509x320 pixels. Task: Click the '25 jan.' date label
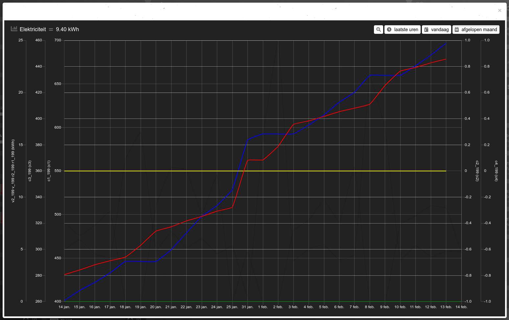click(232, 307)
